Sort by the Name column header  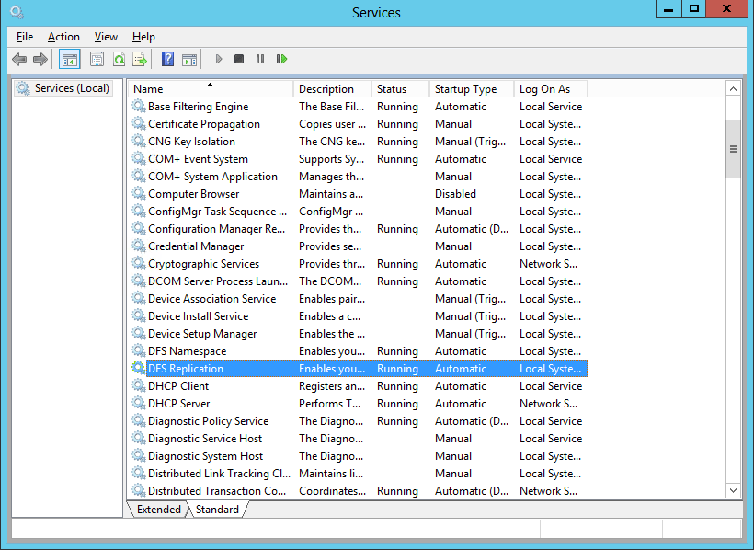click(x=211, y=89)
